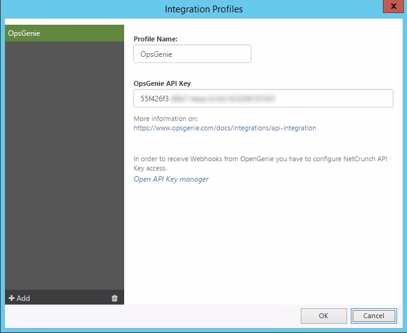Click the Integration Profiles title bar text
The width and height of the screenshot is (407, 333).
[x=204, y=9]
